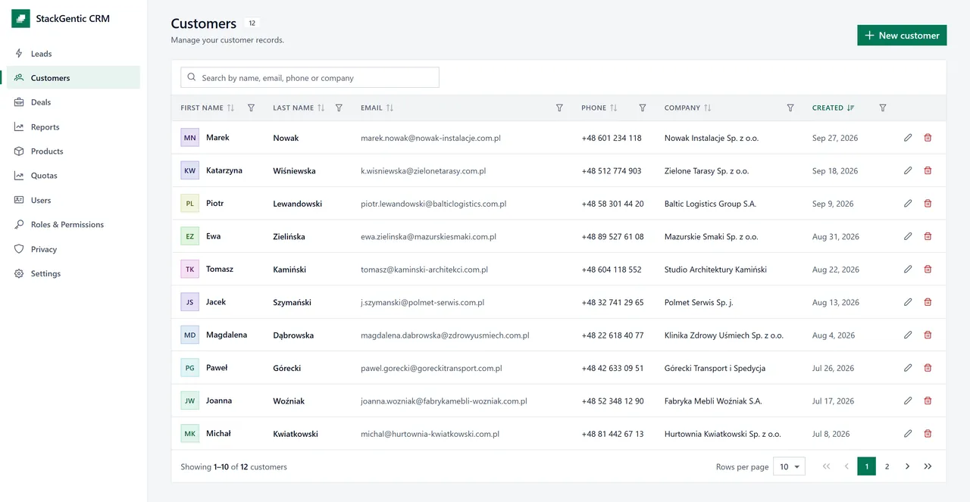Delete Tomasz Kamiński's record

click(928, 269)
